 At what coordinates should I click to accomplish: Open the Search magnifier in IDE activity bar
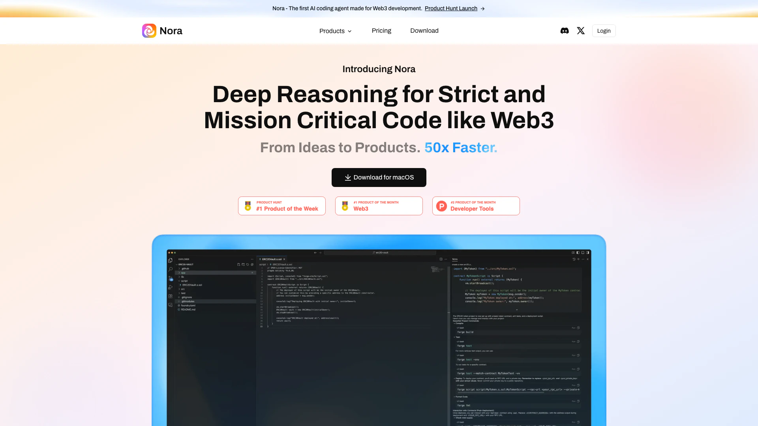[x=170, y=269]
